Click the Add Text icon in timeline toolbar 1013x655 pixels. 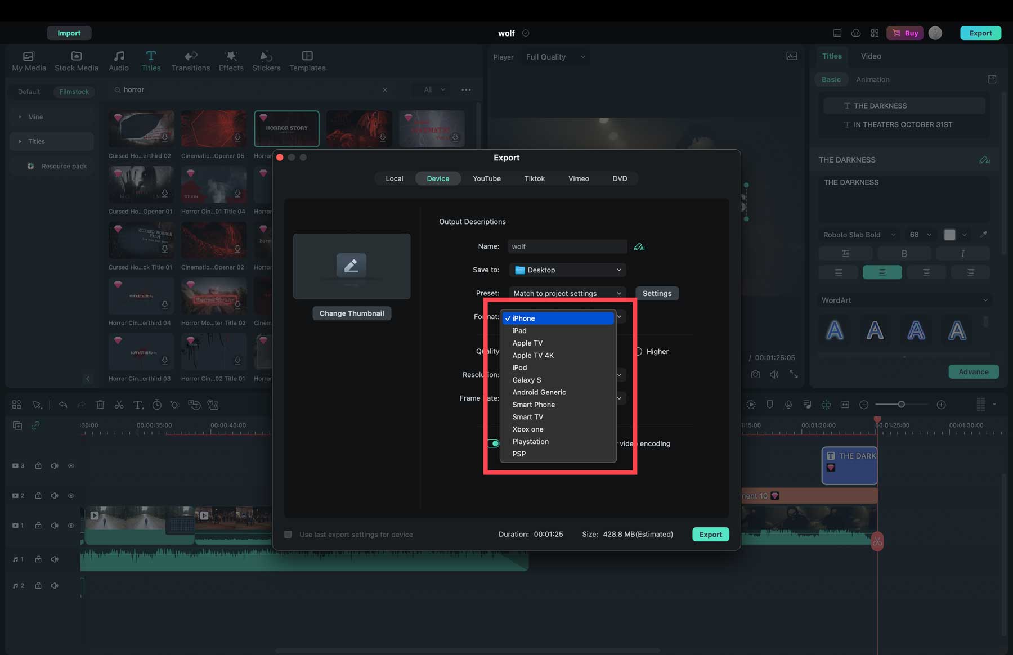pos(138,404)
